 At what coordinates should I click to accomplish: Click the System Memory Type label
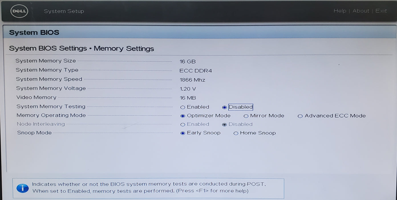pos(47,70)
